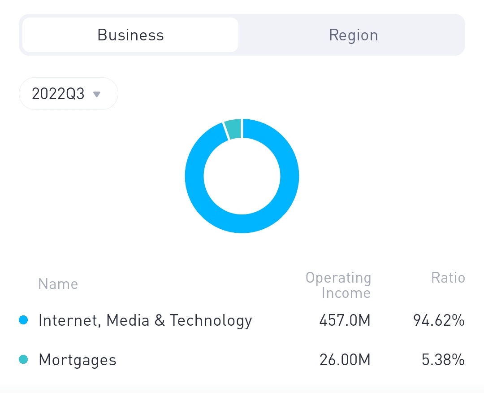Open the 2022Q3 period dropdown
This screenshot has width=484, height=393.
(68, 94)
